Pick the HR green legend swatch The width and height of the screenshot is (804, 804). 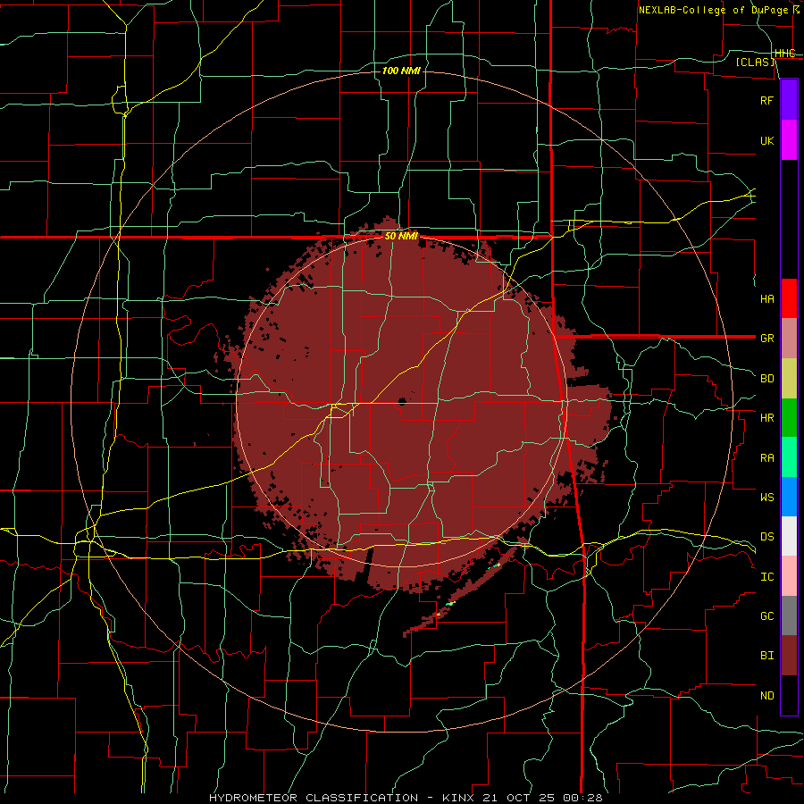click(789, 418)
